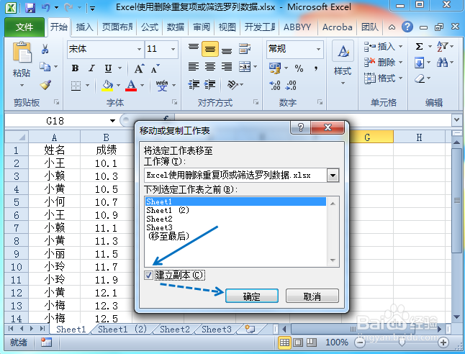The image size is (465, 354).
Task: Click text orientation icon
Action: pyautogui.click(x=232, y=85)
